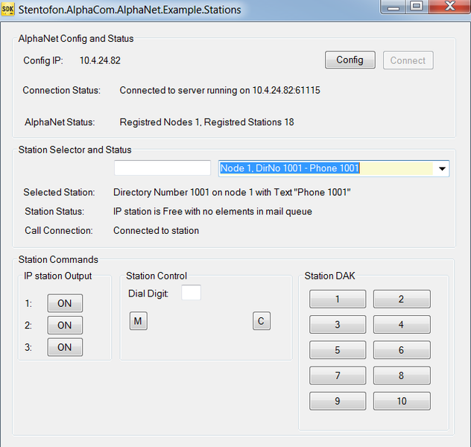Trigger Station DAK key 2
471x447 pixels.
click(402, 299)
